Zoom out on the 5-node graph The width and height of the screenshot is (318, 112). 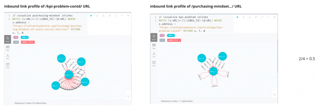pos(128,97)
